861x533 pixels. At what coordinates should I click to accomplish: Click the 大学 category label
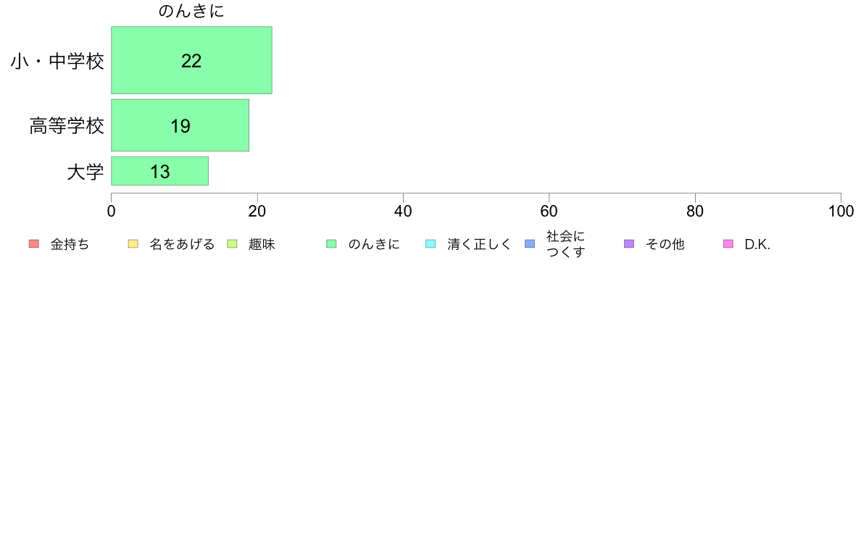point(85,172)
